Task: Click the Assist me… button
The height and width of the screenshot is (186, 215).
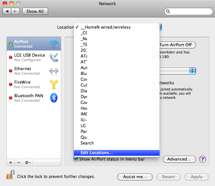Action: 135,177
